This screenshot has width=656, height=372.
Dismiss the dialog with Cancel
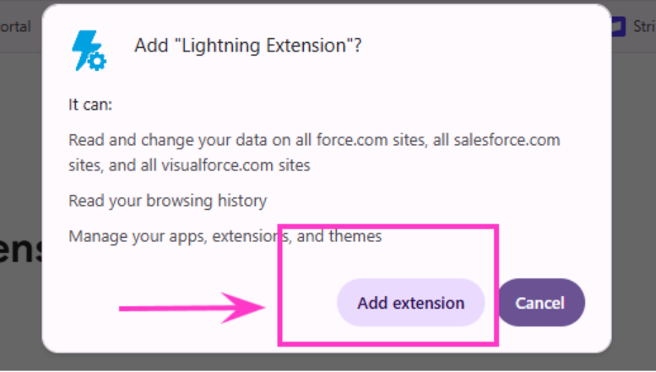click(540, 303)
